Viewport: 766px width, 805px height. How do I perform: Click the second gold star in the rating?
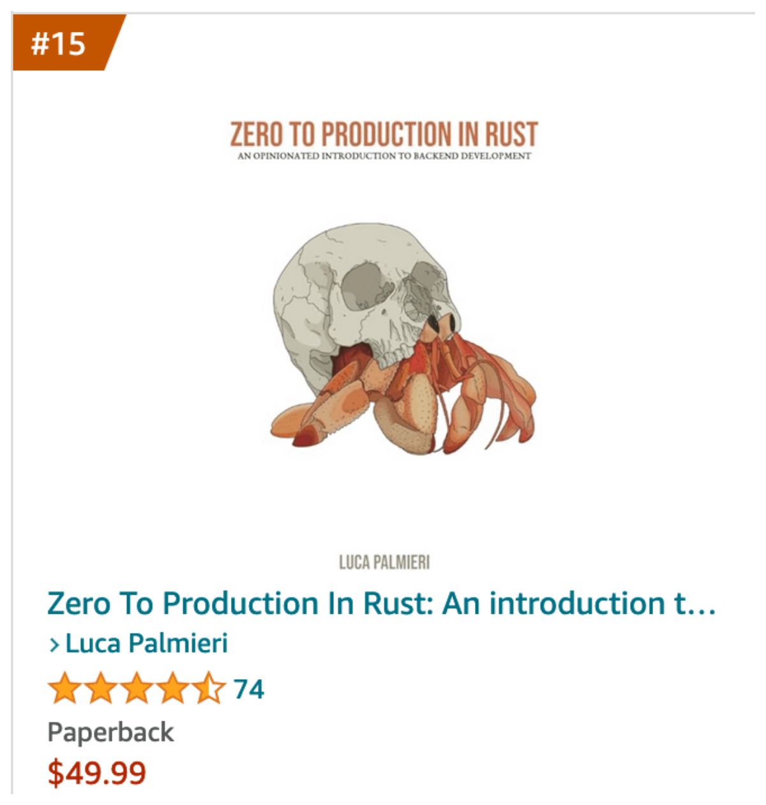pyautogui.click(x=100, y=689)
